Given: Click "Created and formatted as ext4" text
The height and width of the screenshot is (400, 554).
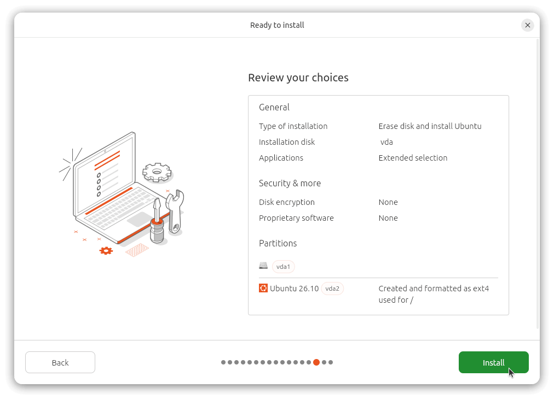Looking at the screenshot, I should point(434,289).
